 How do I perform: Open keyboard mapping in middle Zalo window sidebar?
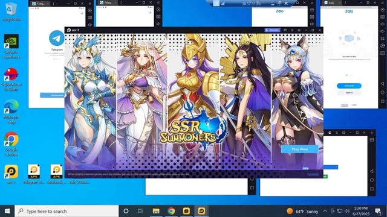point(312,17)
